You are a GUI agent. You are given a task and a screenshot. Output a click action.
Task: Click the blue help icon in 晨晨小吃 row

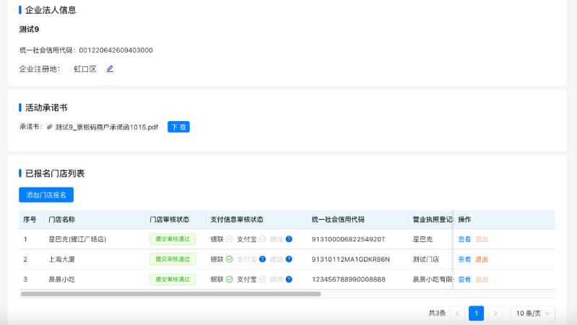[x=289, y=280]
